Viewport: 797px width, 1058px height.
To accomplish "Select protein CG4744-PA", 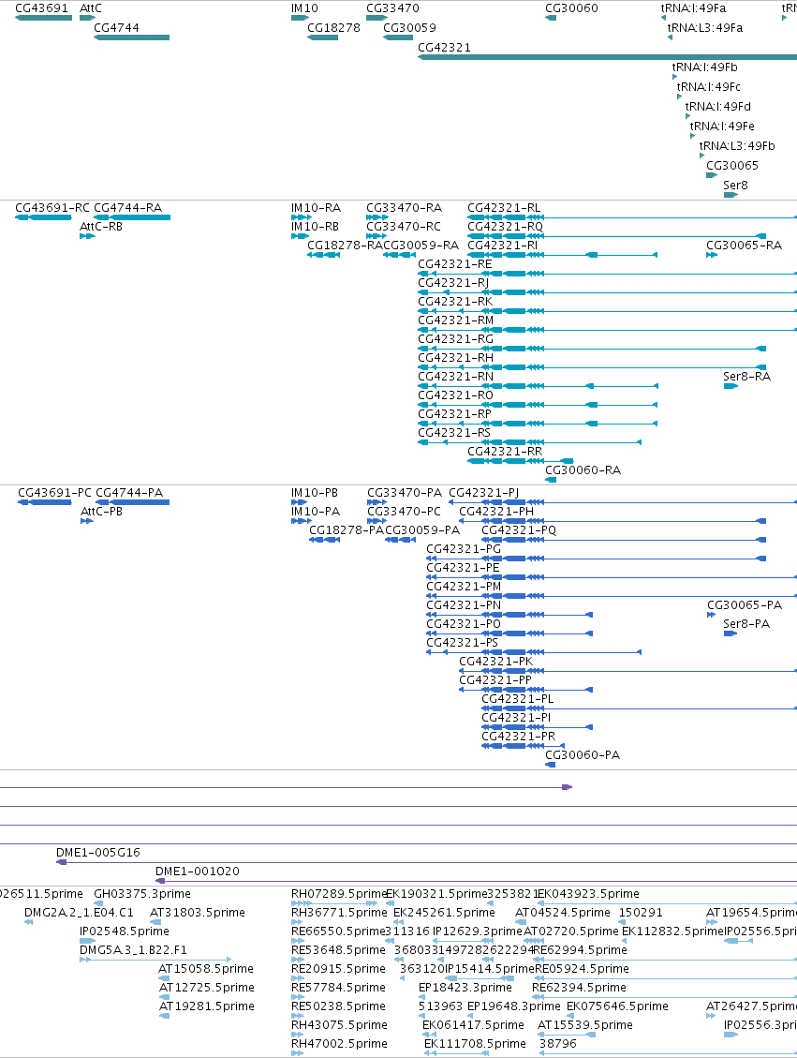I will pos(133,502).
